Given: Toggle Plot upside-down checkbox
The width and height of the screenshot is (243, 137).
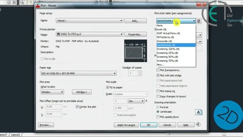Looking at the screenshot, I should (158, 117).
